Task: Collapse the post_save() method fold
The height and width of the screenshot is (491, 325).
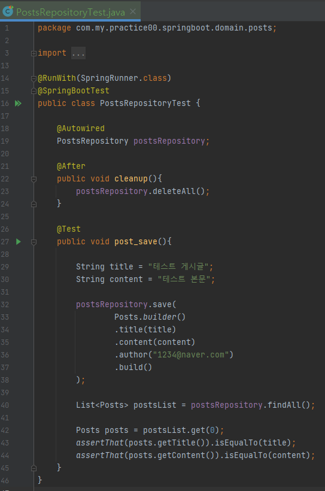Action: (34, 242)
